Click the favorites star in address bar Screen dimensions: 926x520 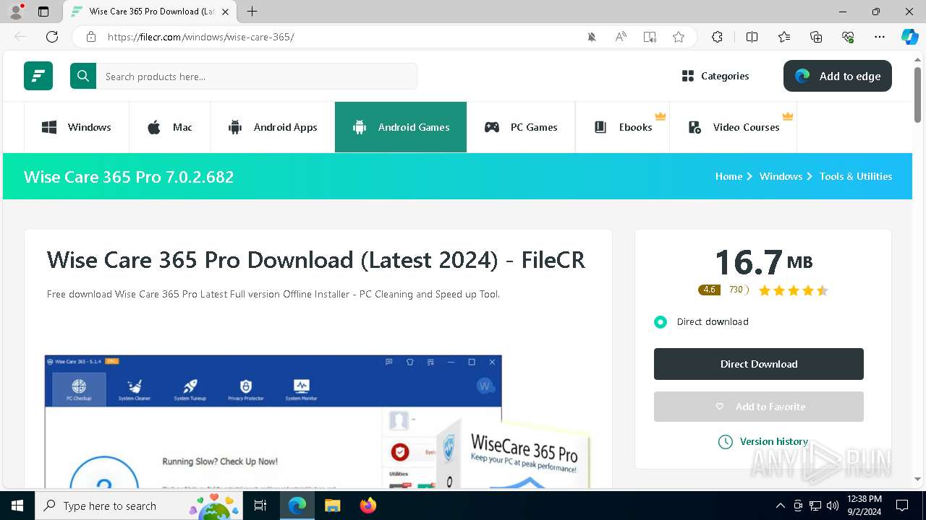[x=679, y=37]
